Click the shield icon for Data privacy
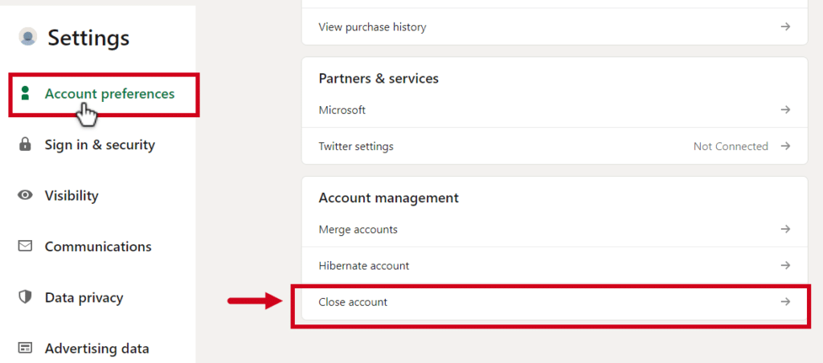This screenshot has width=823, height=363. coord(26,297)
